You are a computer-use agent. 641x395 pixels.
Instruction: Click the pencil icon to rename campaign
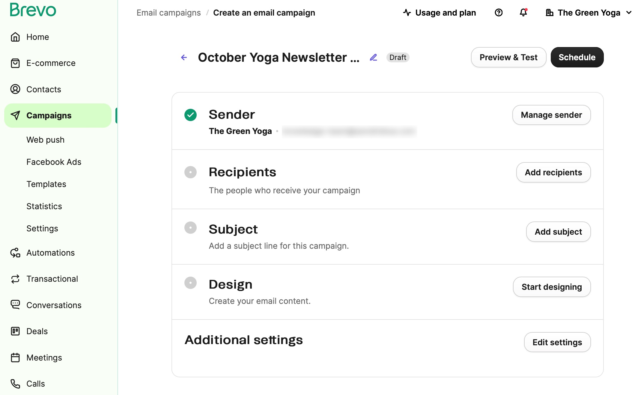[373, 57]
